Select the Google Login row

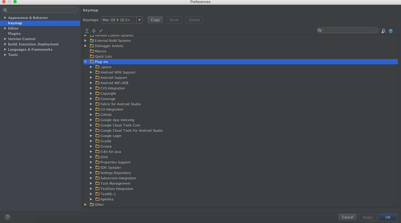click(x=241, y=136)
